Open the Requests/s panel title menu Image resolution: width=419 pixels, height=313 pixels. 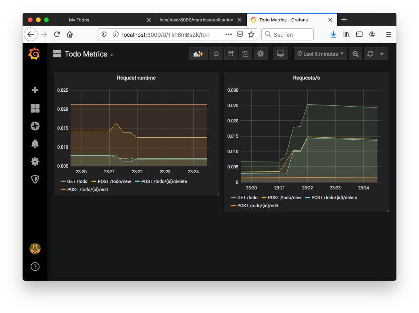306,78
